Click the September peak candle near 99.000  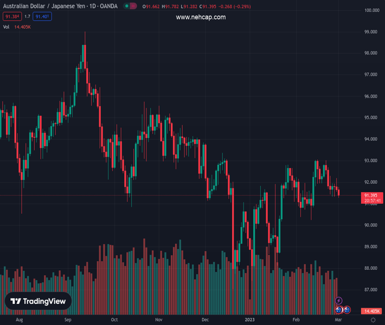coord(85,56)
